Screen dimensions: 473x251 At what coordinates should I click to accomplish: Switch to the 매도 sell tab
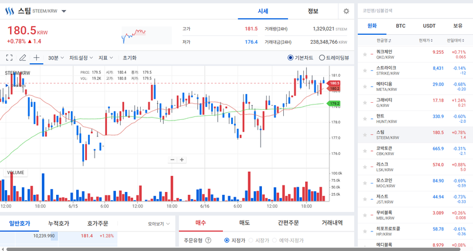[x=244, y=223]
